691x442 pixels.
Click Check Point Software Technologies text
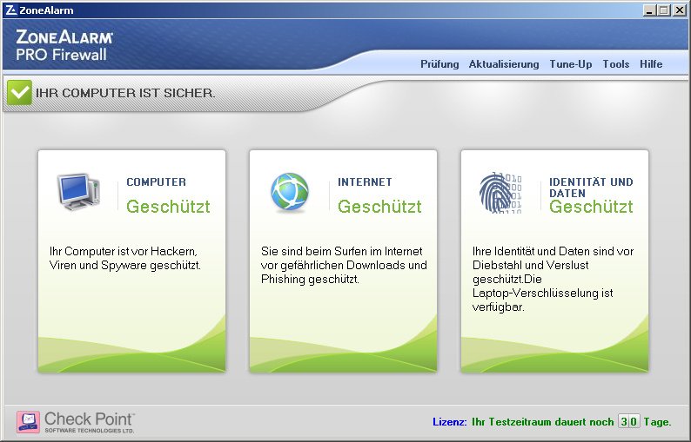89,422
